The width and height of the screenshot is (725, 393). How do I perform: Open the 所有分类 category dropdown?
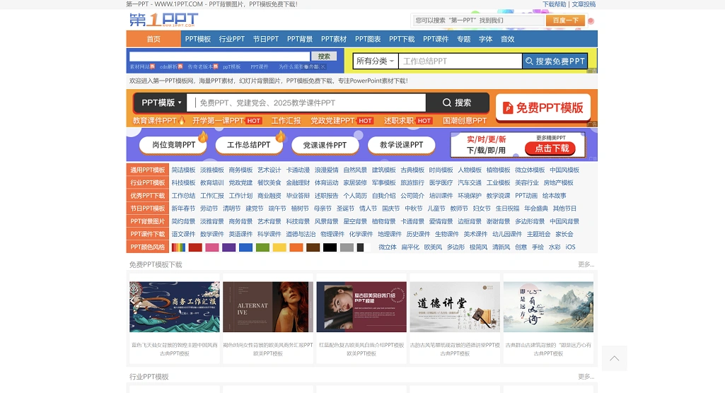click(x=375, y=61)
